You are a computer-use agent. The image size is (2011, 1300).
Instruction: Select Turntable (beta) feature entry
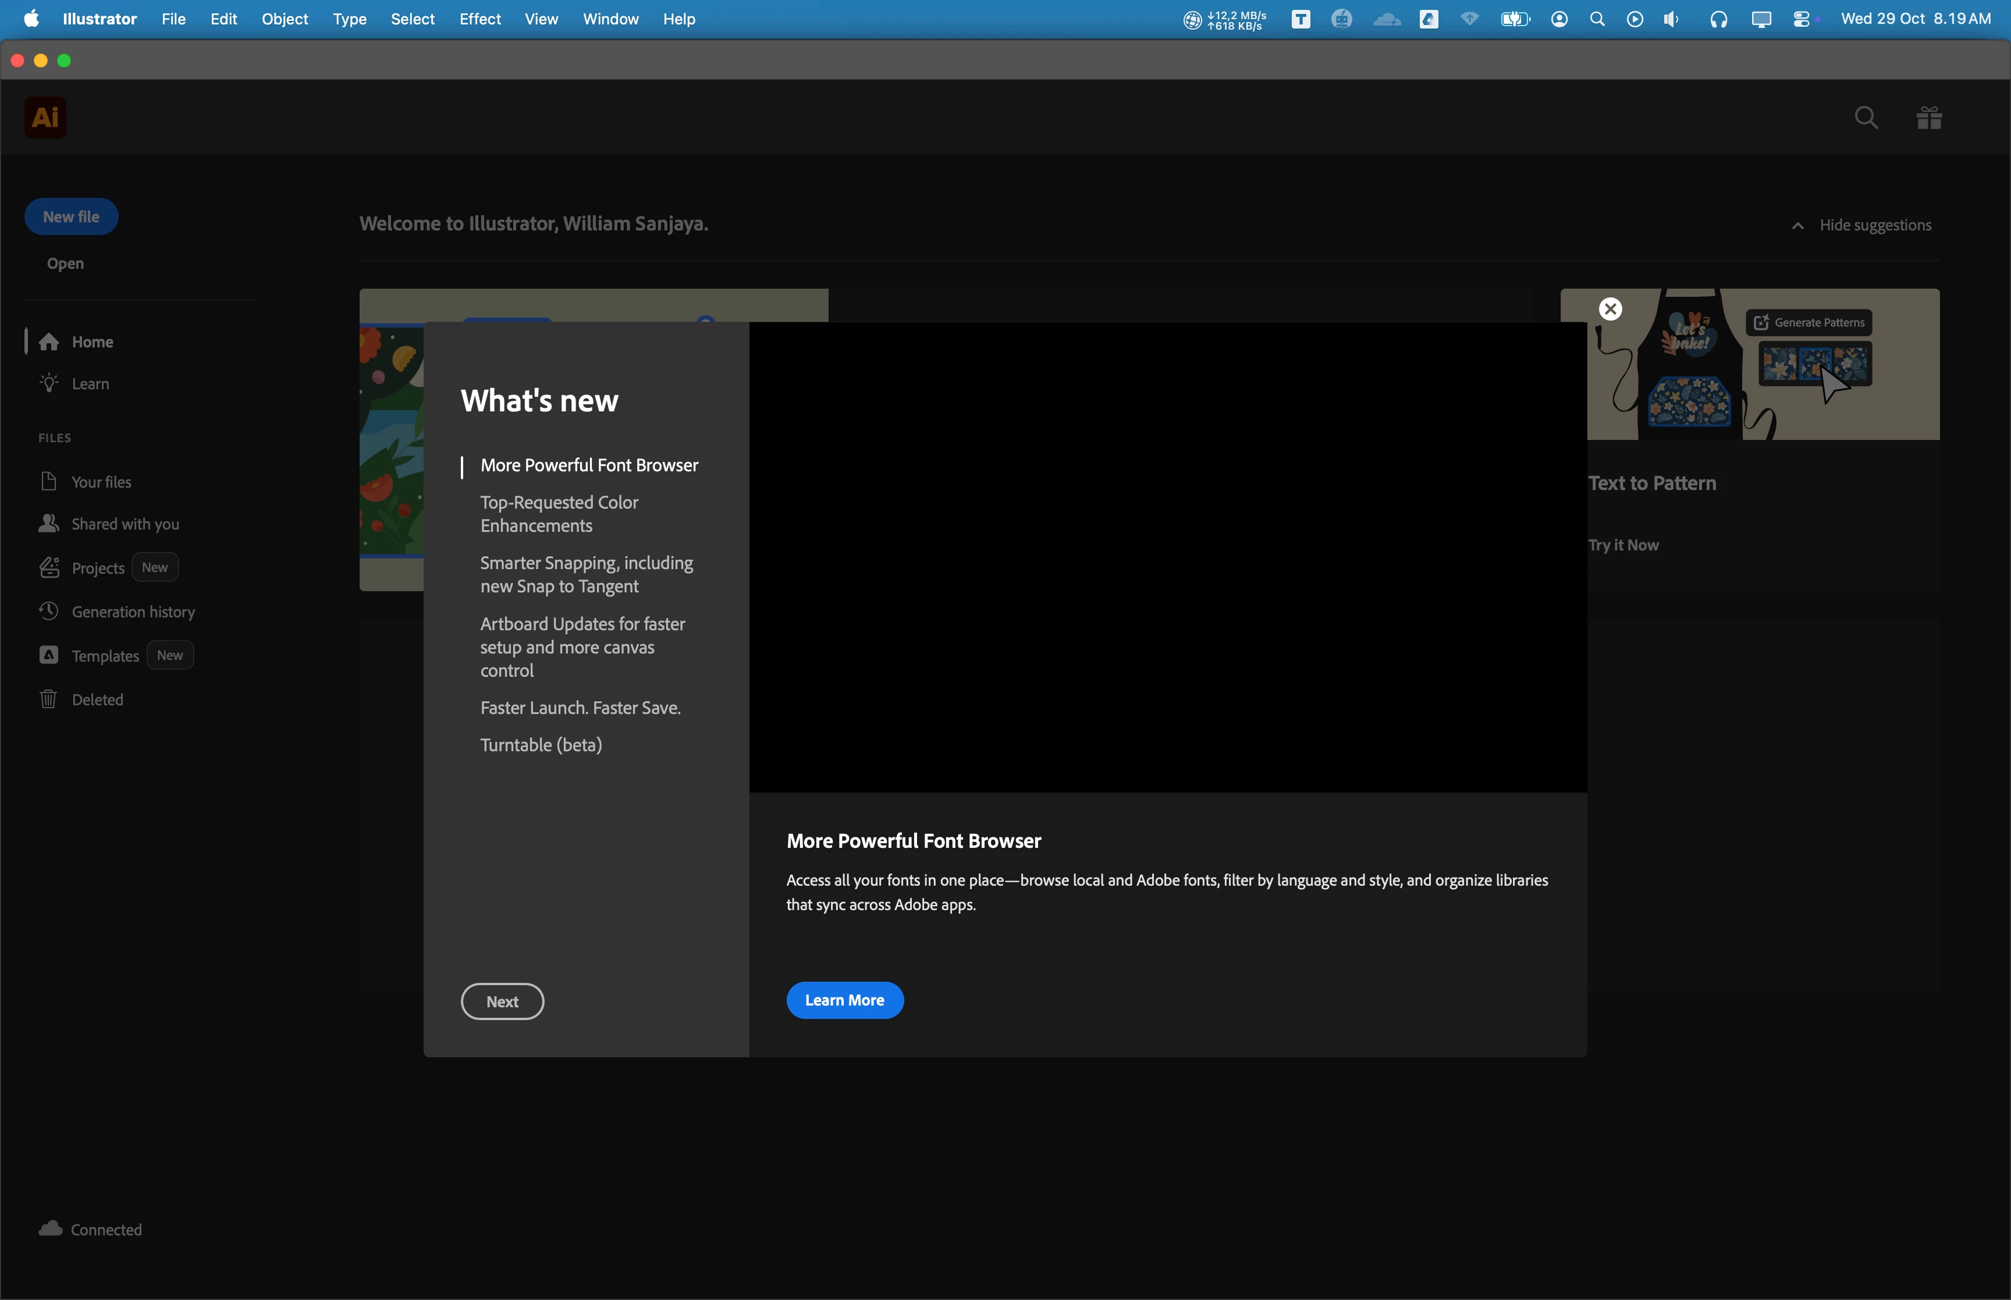[540, 744]
